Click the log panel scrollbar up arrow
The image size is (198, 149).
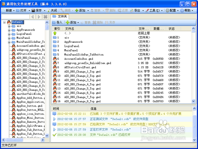click(194, 109)
